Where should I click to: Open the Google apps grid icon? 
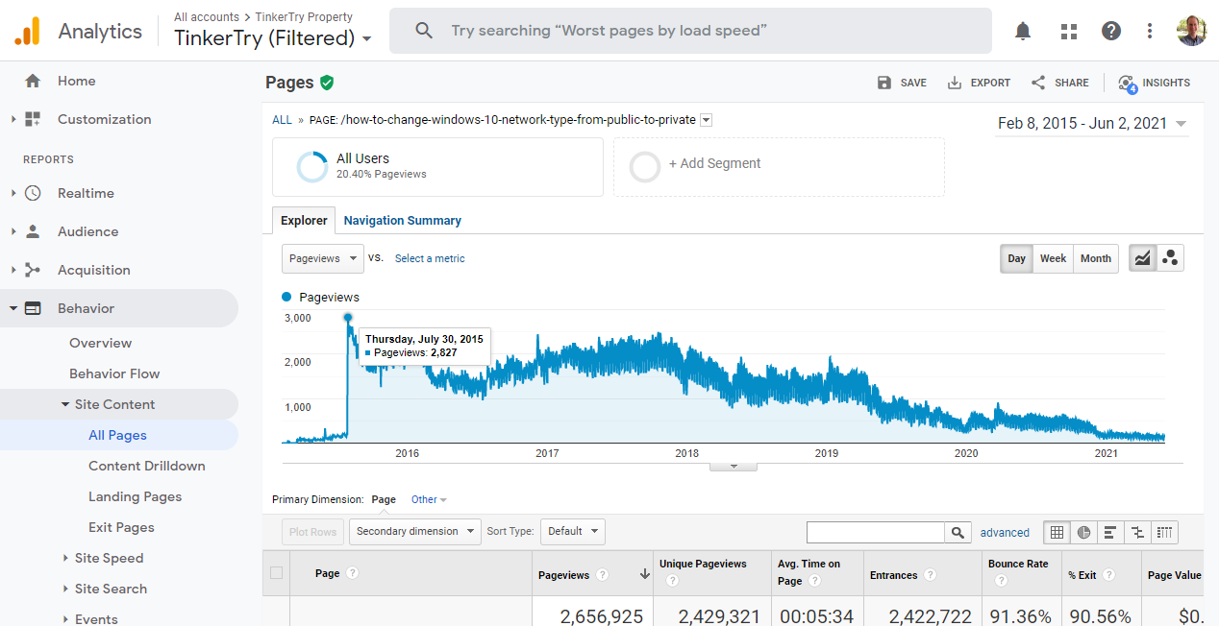[1069, 31]
